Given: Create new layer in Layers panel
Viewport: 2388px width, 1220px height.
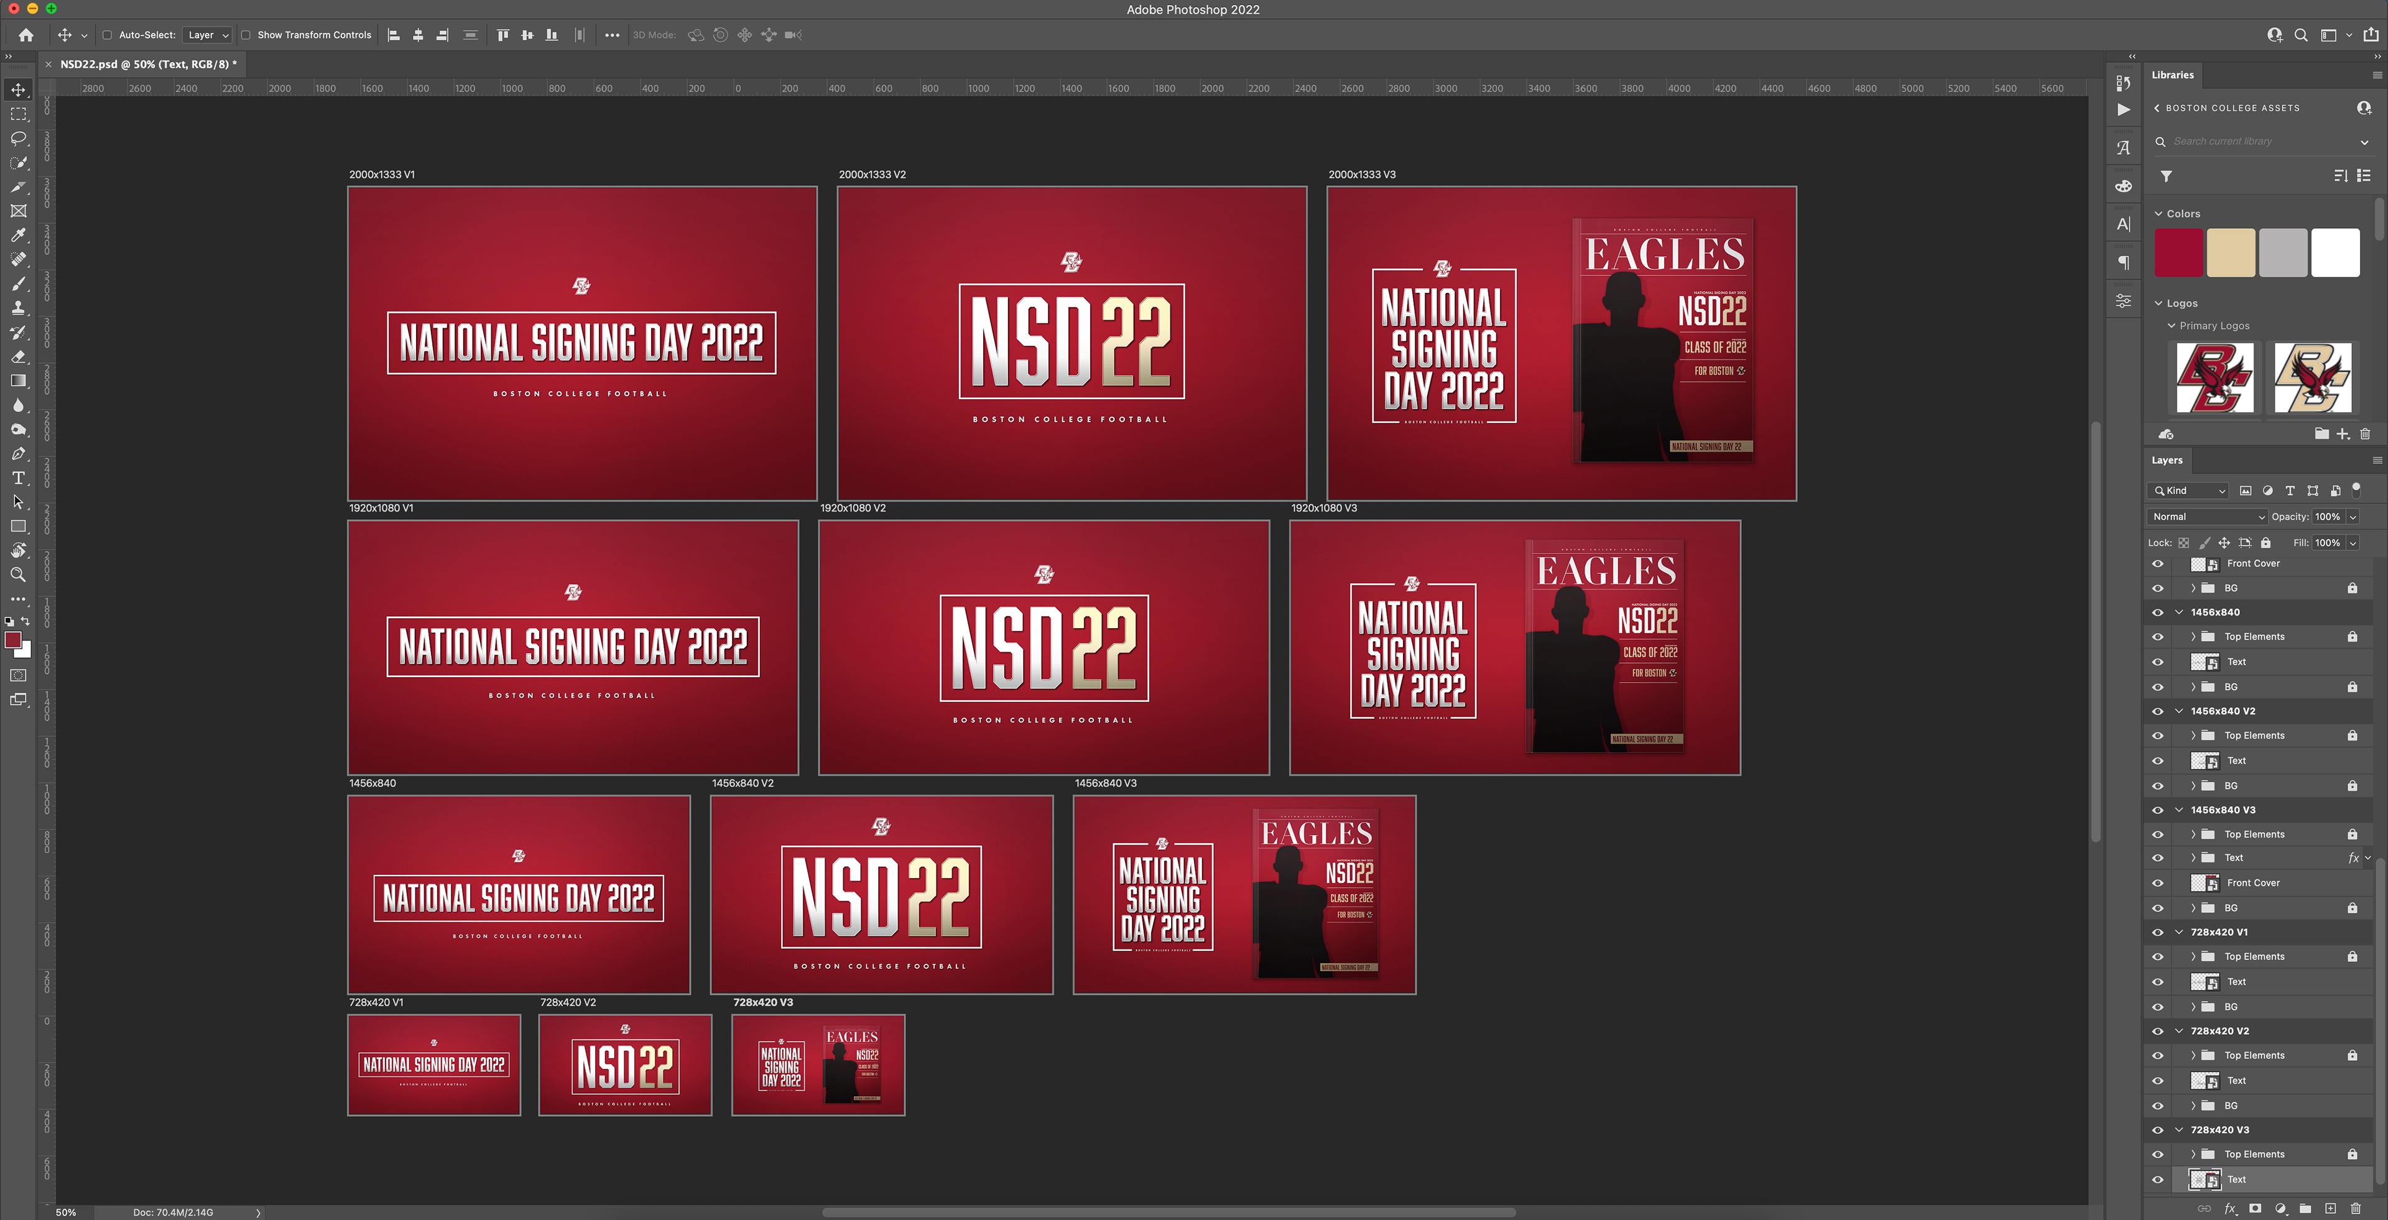Looking at the screenshot, I should click(x=2331, y=1208).
